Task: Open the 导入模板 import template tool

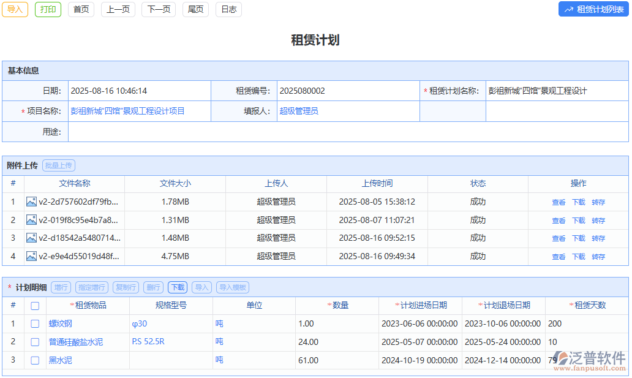Action: pos(231,287)
